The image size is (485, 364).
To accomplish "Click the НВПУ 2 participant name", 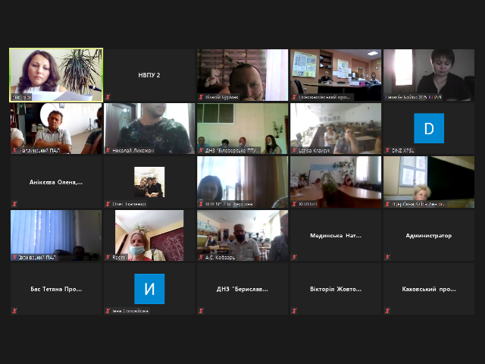I will point(149,75).
